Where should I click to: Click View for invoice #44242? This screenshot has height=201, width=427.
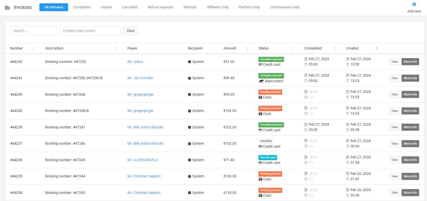394,62
